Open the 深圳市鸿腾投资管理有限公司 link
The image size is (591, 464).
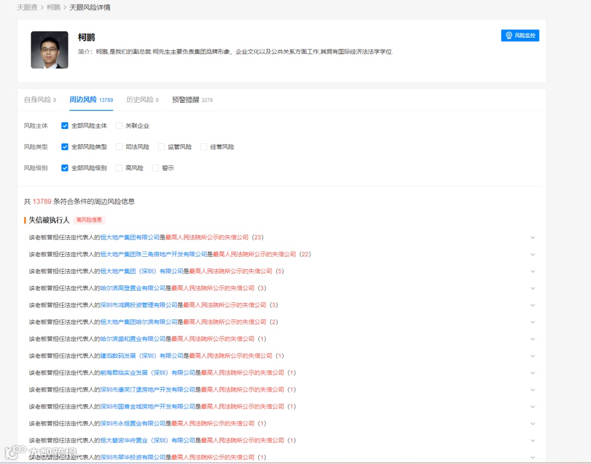138,305
